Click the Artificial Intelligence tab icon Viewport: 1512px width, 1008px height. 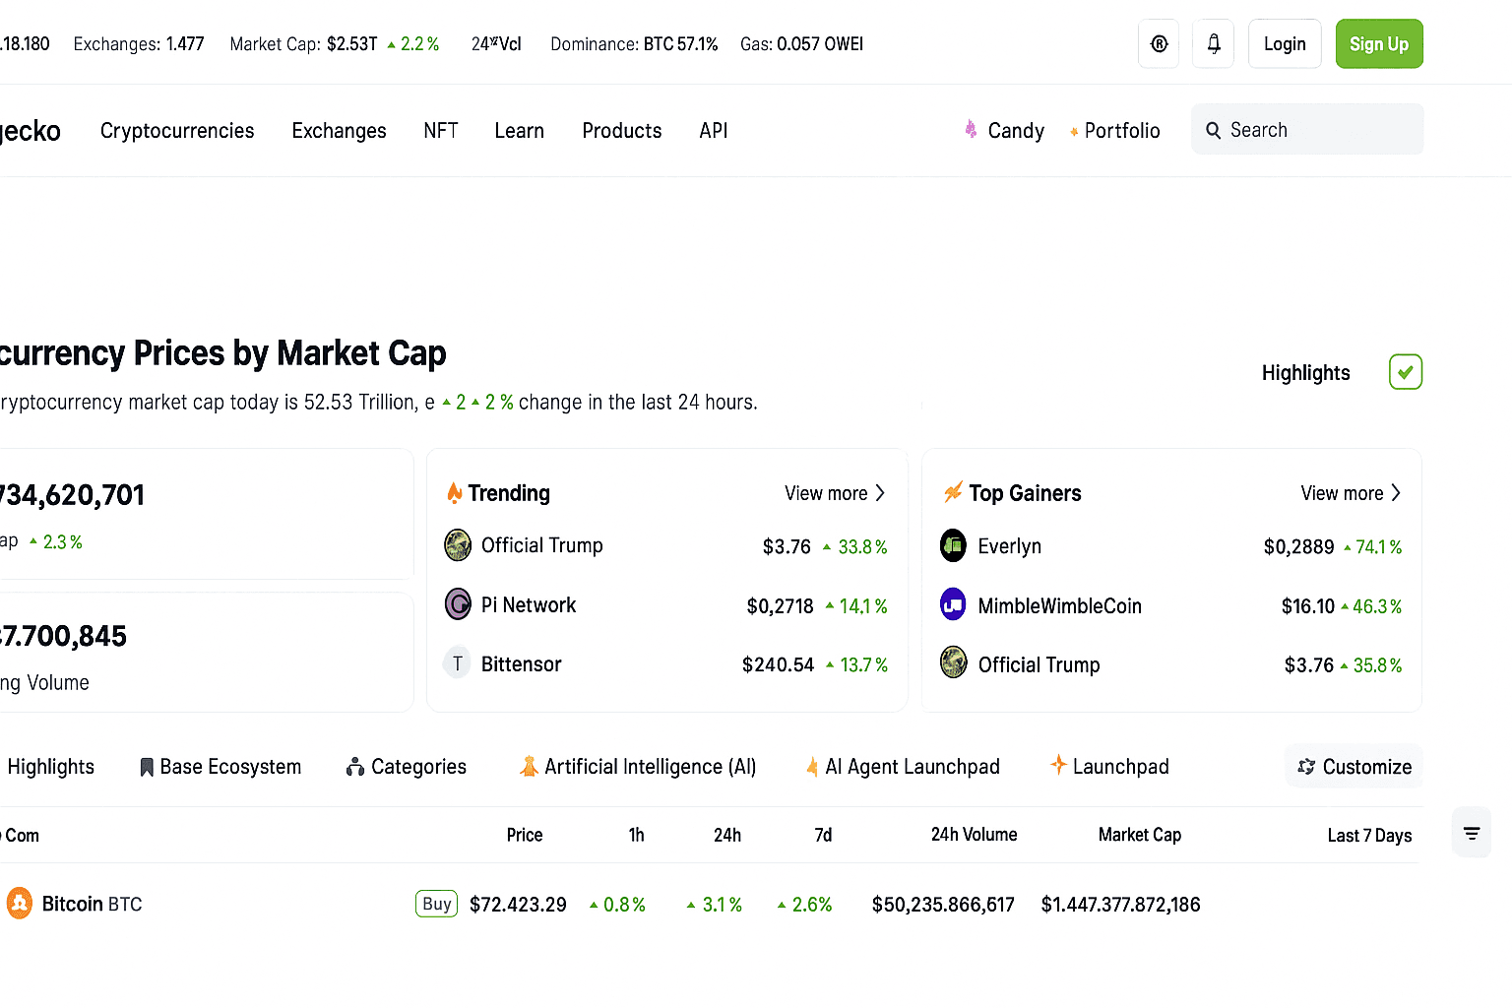529,766
